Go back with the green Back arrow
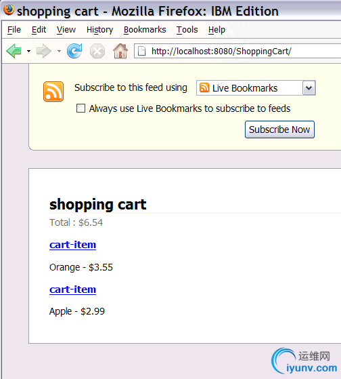 [x=14, y=51]
